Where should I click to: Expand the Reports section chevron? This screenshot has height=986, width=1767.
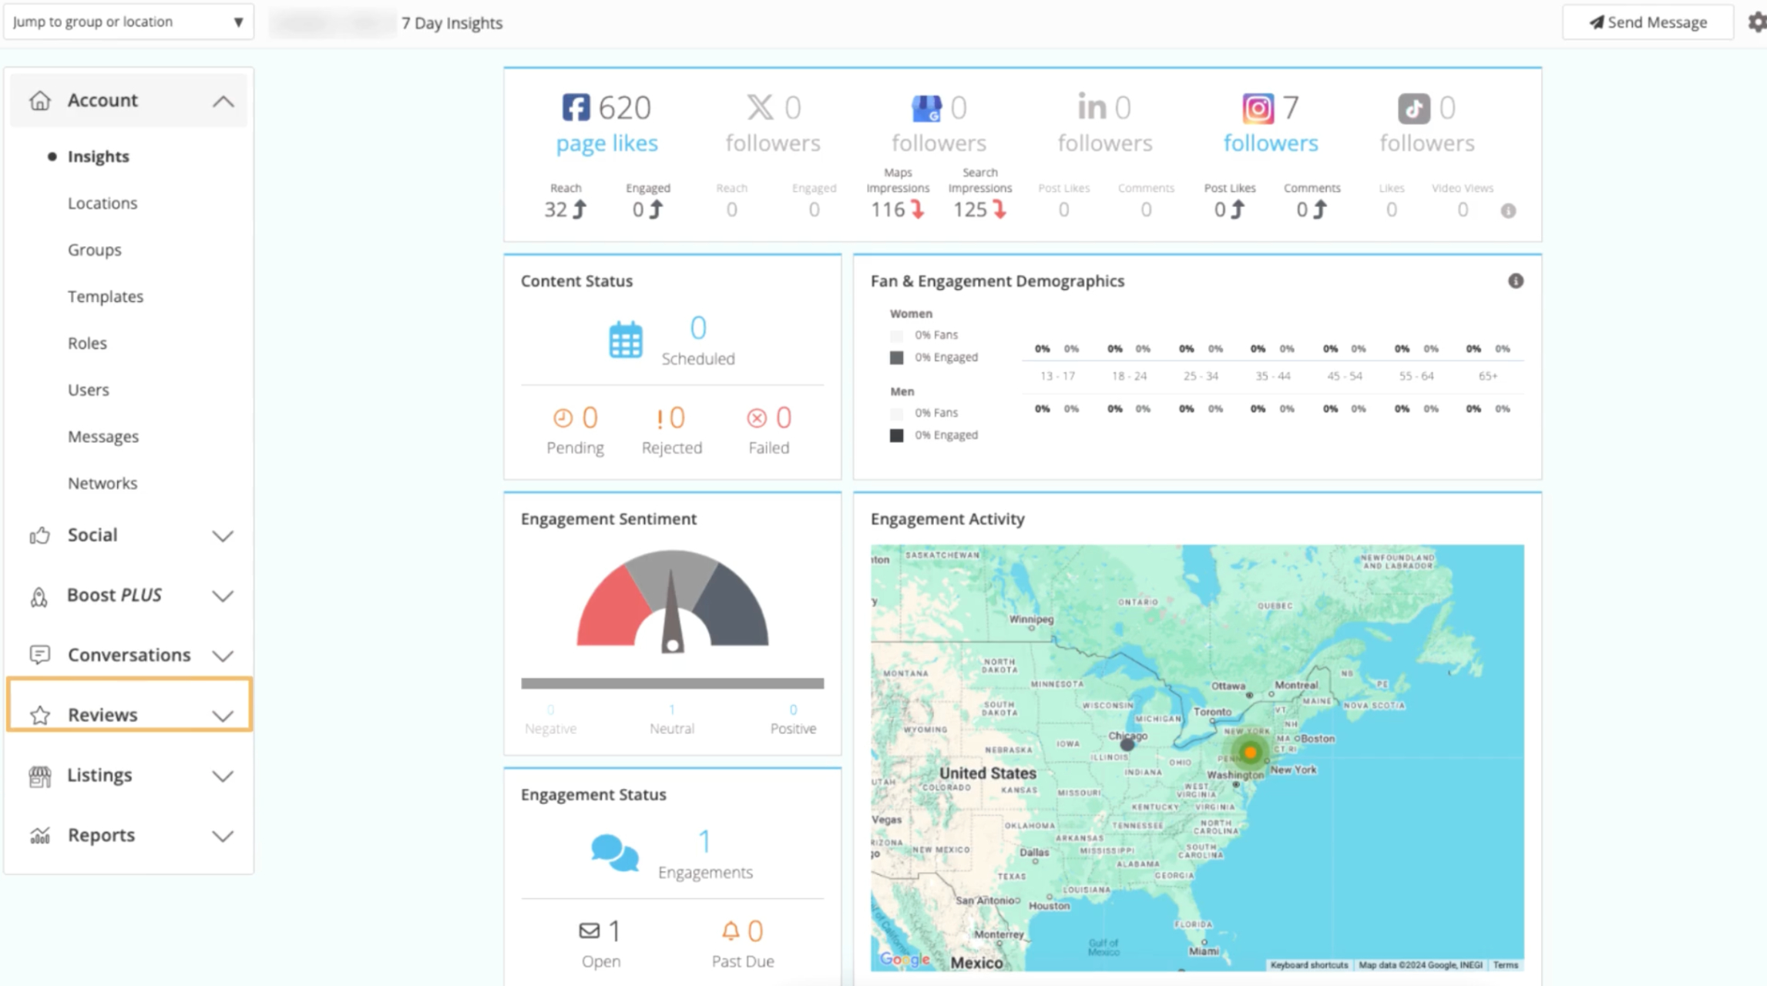[x=223, y=836]
